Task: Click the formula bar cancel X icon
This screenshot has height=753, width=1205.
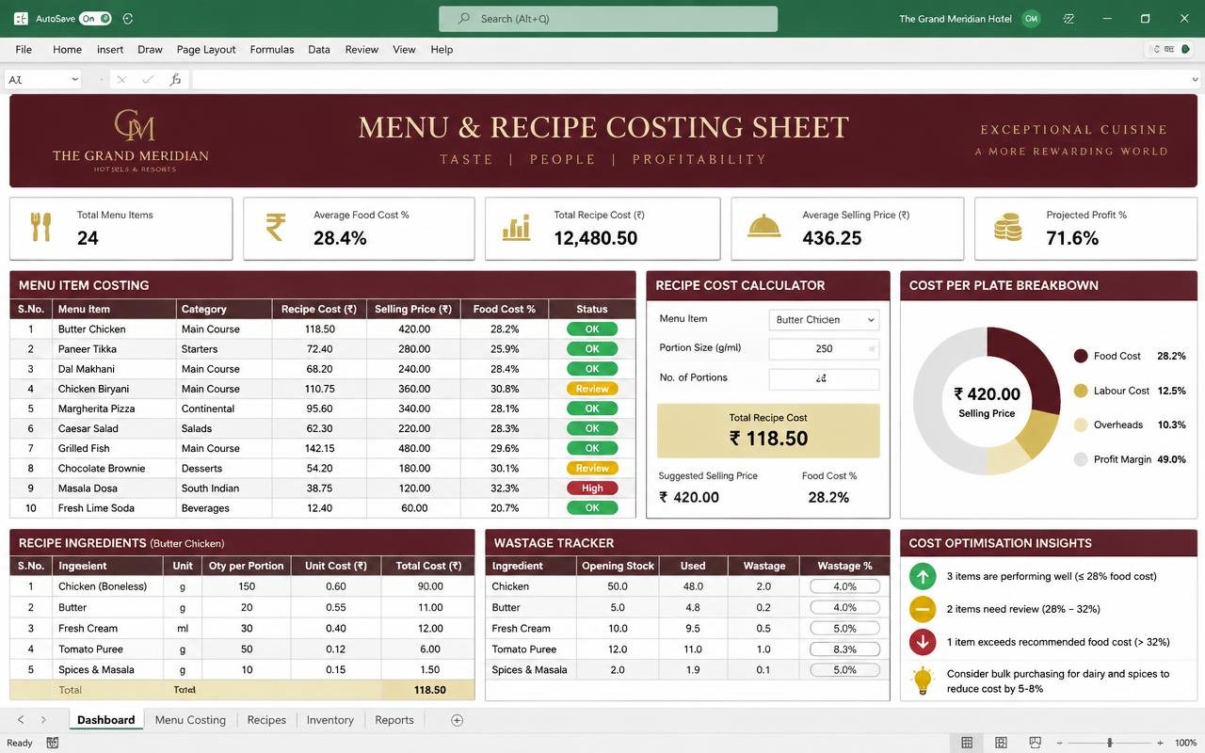Action: [120, 80]
